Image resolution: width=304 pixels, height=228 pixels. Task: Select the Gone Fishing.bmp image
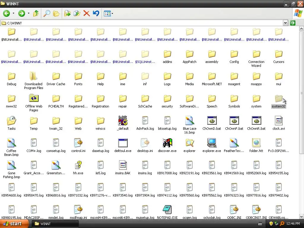point(12,169)
